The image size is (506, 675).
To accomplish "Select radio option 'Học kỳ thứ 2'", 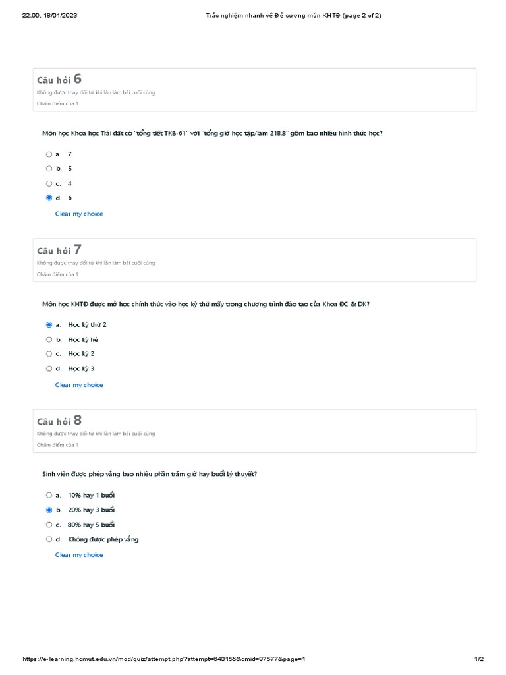I will [49, 325].
